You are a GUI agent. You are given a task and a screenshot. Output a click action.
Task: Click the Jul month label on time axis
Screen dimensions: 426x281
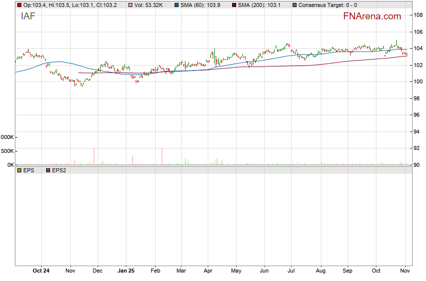(292, 271)
